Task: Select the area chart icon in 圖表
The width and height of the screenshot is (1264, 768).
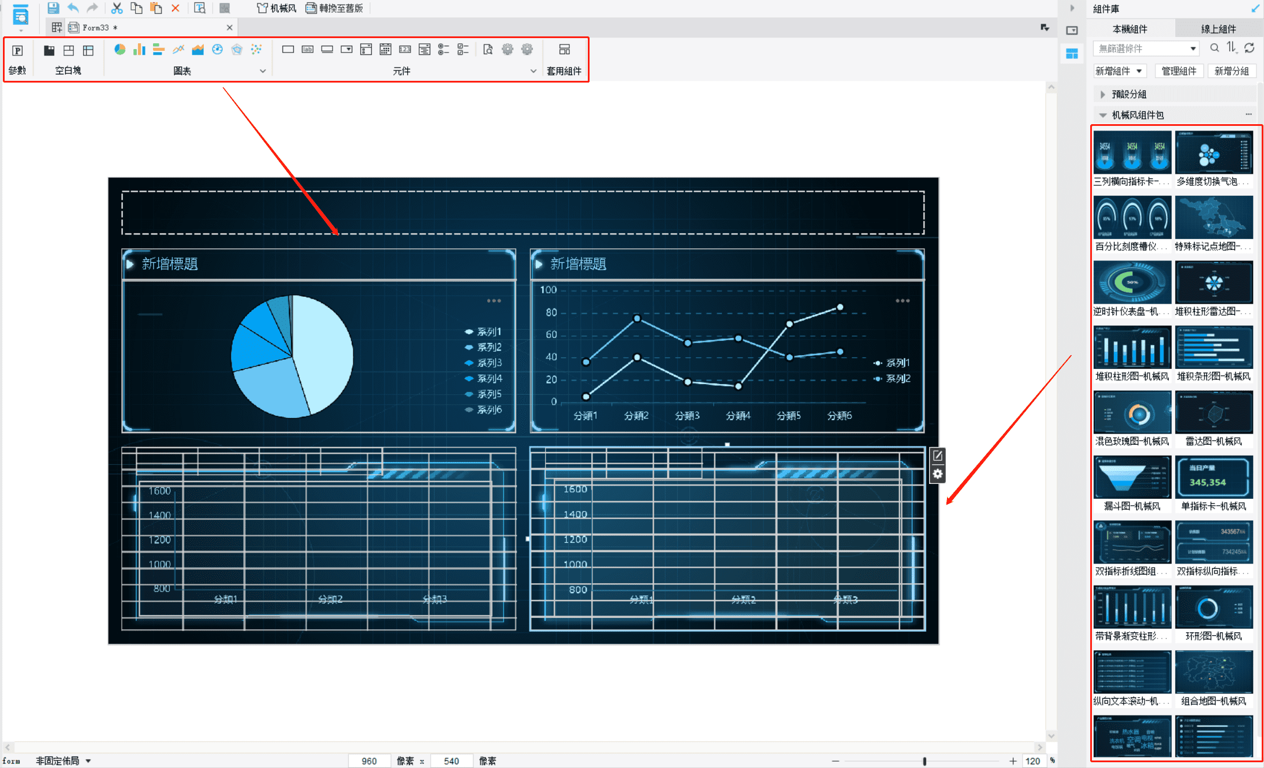Action: coord(198,50)
